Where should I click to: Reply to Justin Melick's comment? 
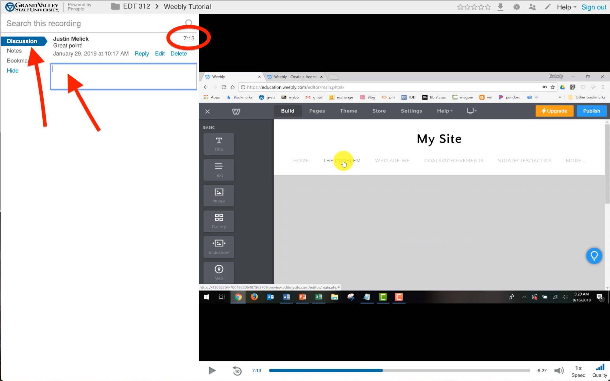point(142,53)
